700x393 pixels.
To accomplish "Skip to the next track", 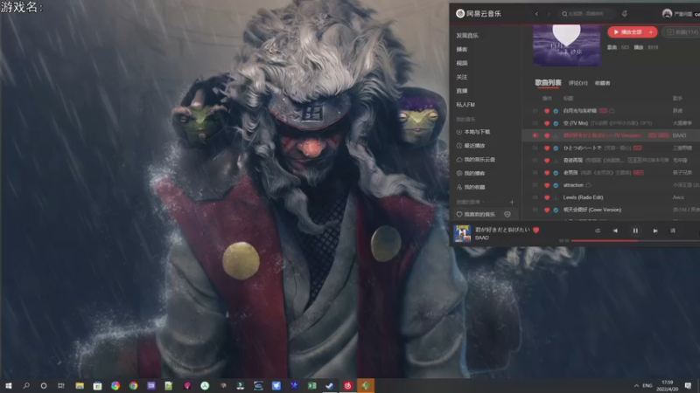I will pyautogui.click(x=654, y=231).
